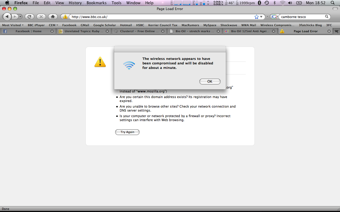Open the MacRumors bookmark
Image resolution: width=340 pixels, height=212 pixels.
tap(190, 25)
